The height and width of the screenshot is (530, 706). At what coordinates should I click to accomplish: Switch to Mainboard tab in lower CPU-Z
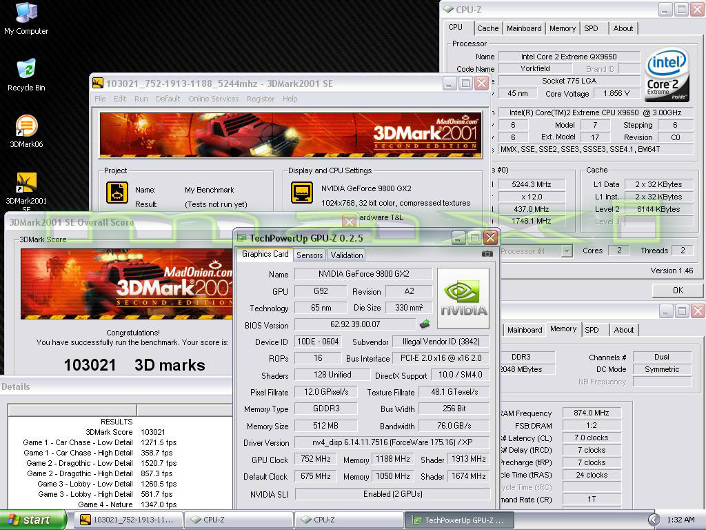pyautogui.click(x=525, y=330)
